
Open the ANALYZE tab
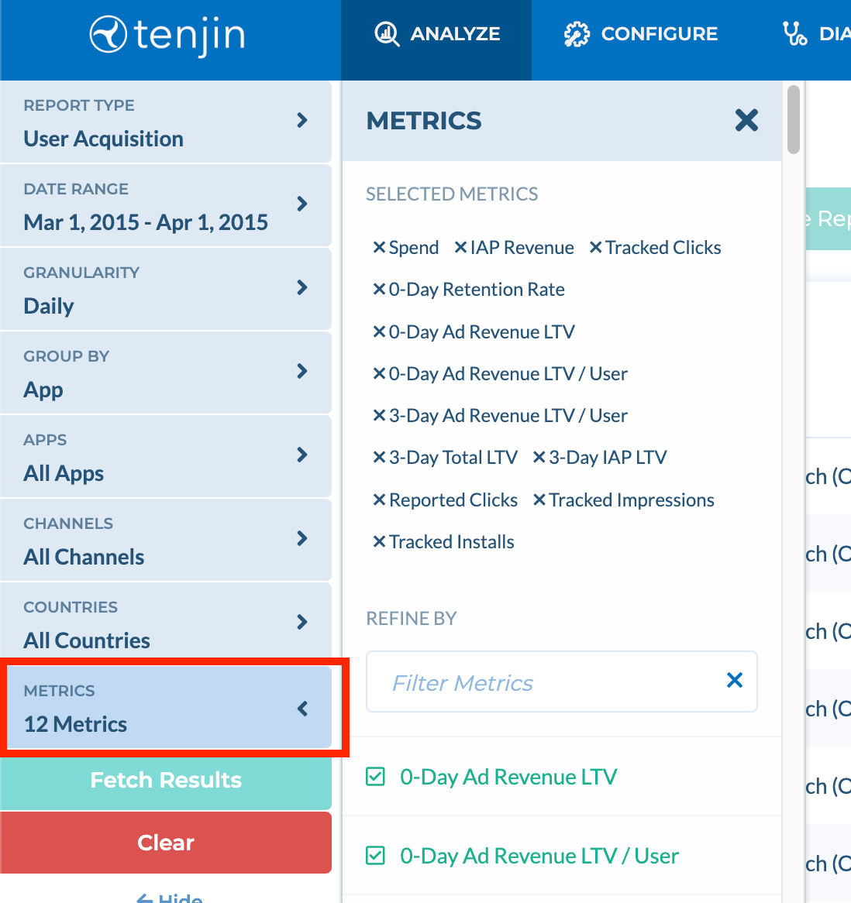tap(436, 39)
